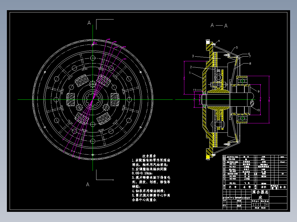Select the lower "A" cutting-plane label

click(x=88, y=184)
